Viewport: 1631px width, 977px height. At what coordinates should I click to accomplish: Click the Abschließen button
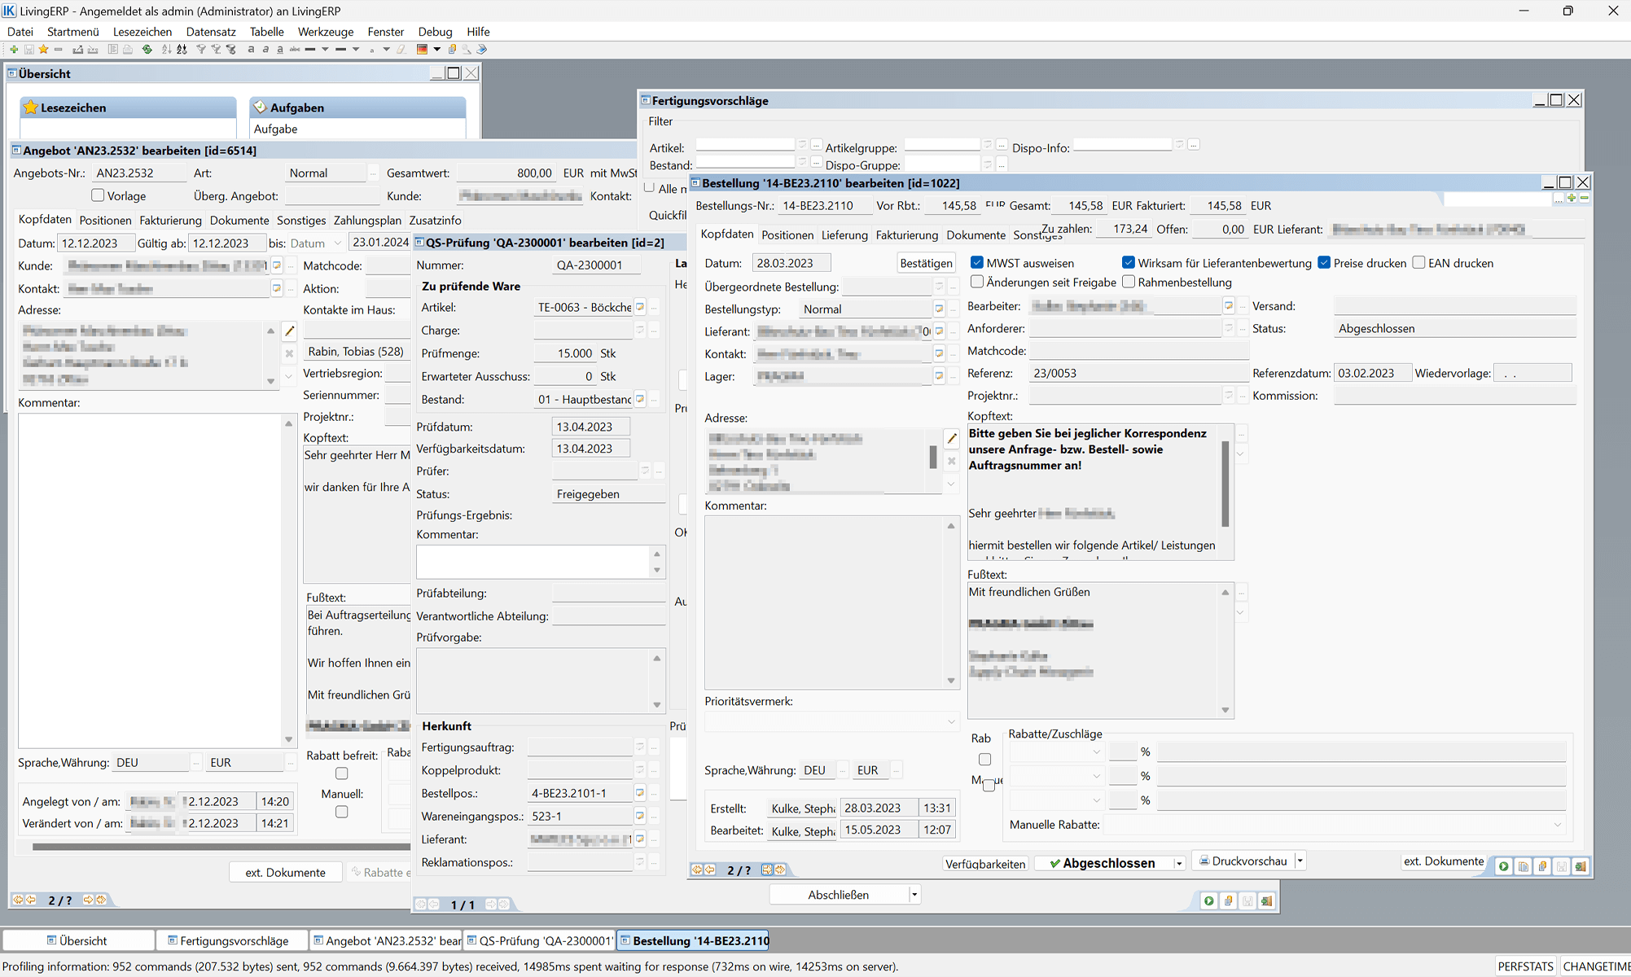click(x=839, y=895)
